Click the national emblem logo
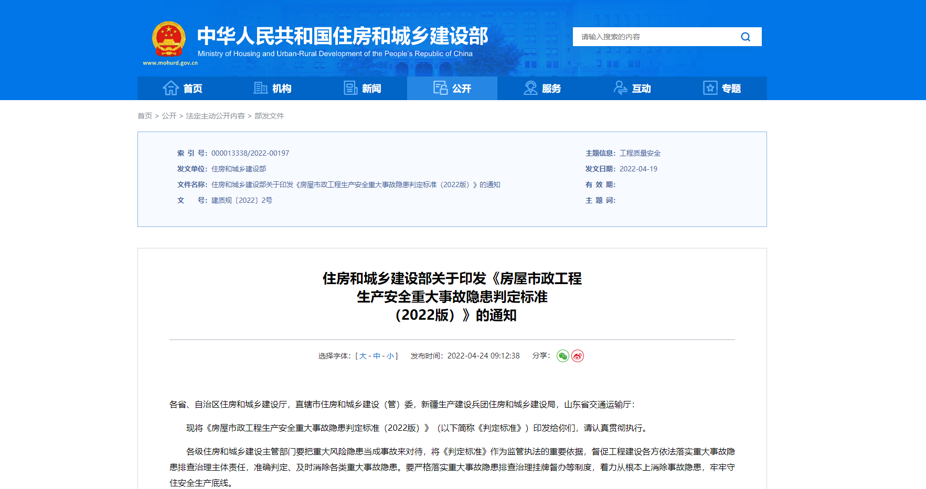The height and width of the screenshot is (489, 926). click(x=168, y=39)
